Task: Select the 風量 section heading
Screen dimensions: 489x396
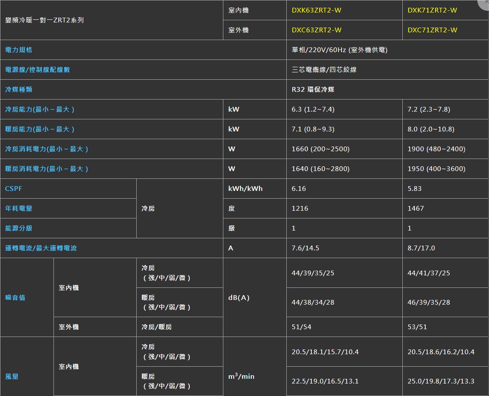Action: click(12, 377)
